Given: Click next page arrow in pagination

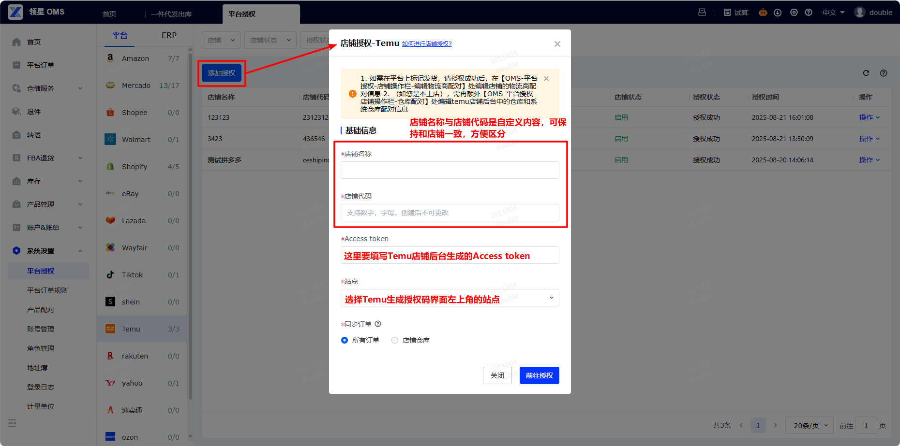Looking at the screenshot, I should point(775,425).
